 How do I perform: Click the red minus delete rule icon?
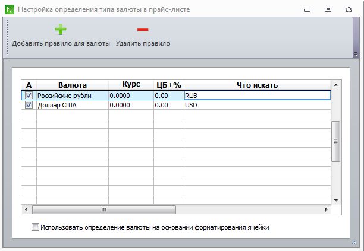[x=143, y=30]
